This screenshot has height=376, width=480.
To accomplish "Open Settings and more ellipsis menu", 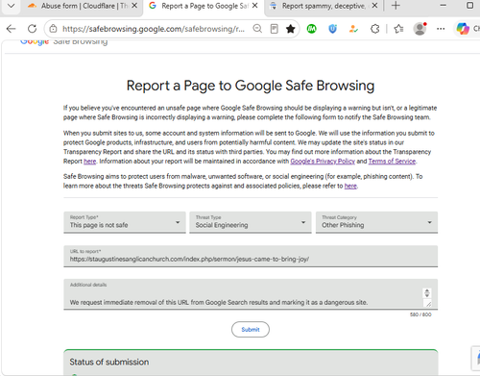I will pos(441,29).
